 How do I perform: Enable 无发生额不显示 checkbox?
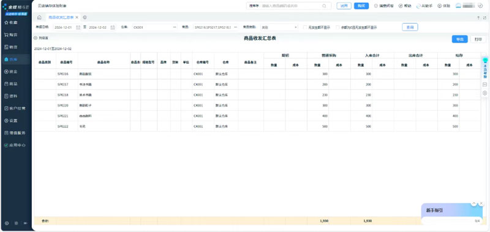305,28
